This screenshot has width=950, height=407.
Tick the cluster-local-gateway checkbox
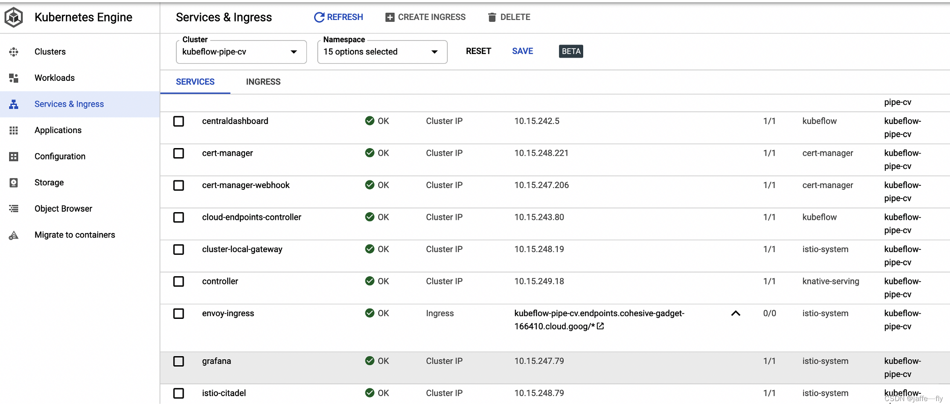pyautogui.click(x=179, y=249)
